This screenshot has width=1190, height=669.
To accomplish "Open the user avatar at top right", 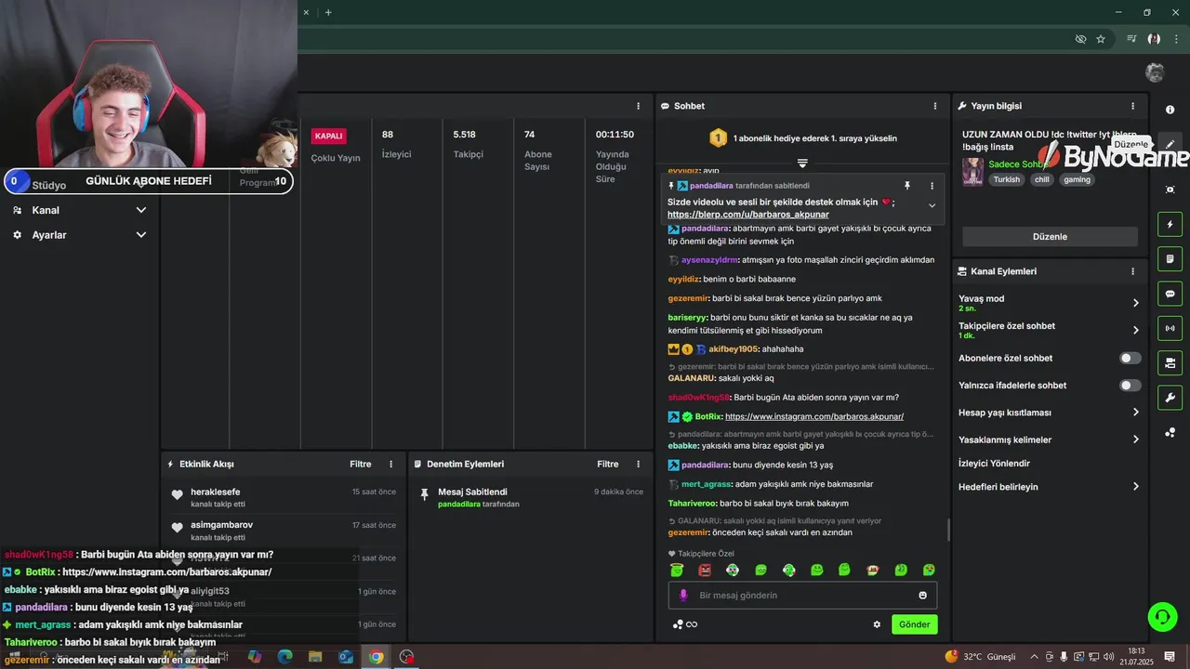I will tap(1155, 72).
